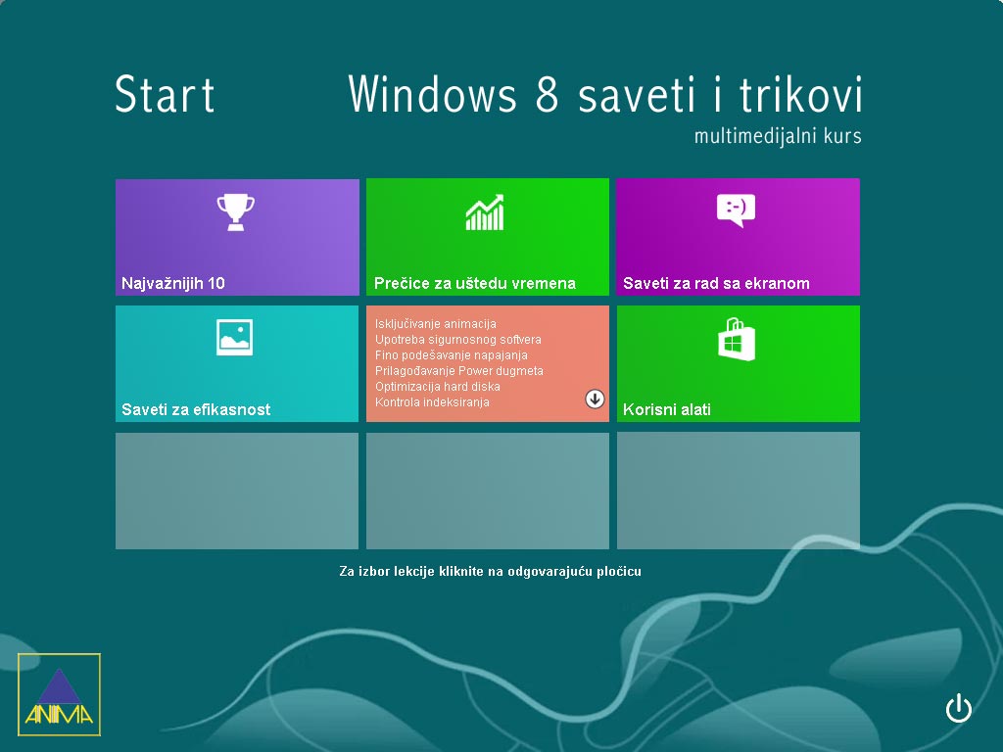Select Prečice za uštedu vremena label
The width and height of the screenshot is (1003, 752).
click(x=475, y=284)
